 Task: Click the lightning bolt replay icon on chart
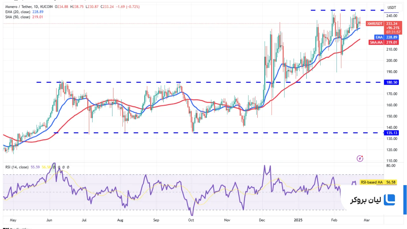point(360,158)
